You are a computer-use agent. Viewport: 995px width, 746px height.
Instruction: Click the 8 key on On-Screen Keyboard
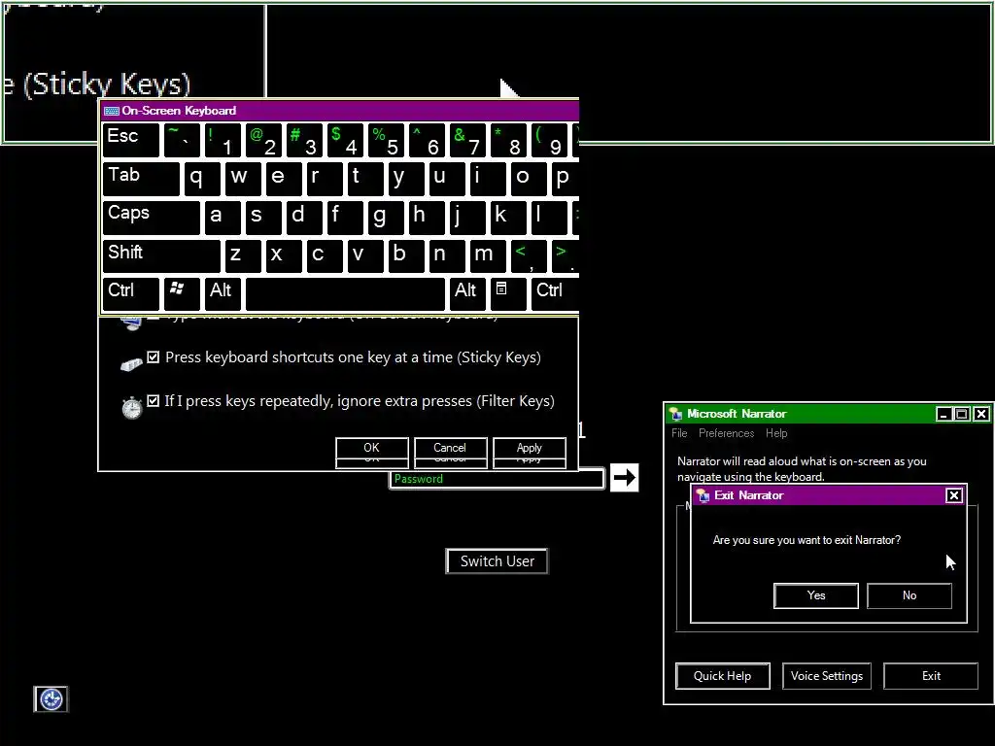pyautogui.click(x=508, y=140)
